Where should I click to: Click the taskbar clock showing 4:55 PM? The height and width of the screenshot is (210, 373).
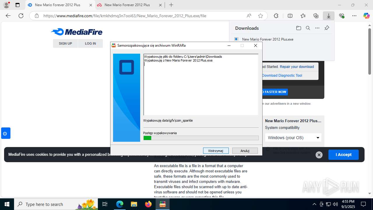[x=348, y=204]
